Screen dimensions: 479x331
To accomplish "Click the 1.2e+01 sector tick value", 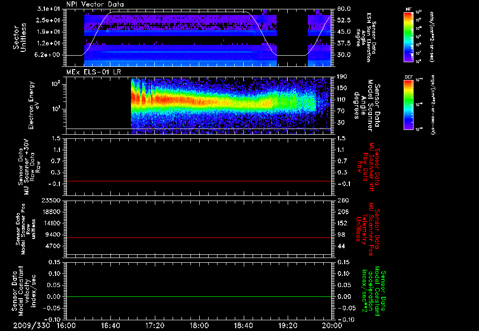I will click(49, 43).
